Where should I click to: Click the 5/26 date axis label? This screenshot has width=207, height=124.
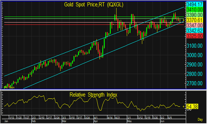coord(155,118)
